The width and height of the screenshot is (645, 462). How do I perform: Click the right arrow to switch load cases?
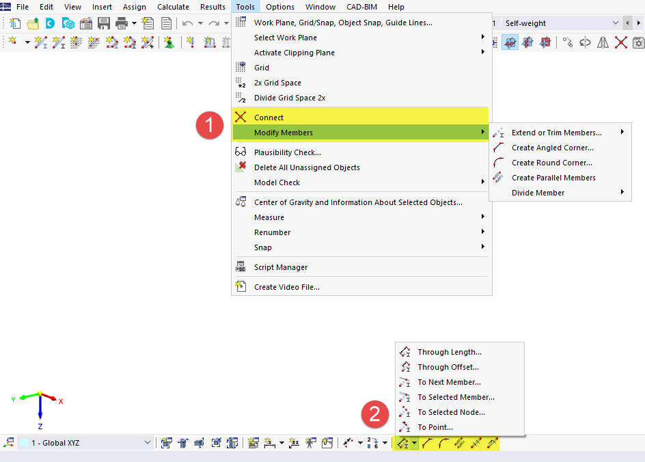pyautogui.click(x=637, y=23)
